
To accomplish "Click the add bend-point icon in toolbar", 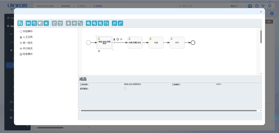I will coord(115,23).
